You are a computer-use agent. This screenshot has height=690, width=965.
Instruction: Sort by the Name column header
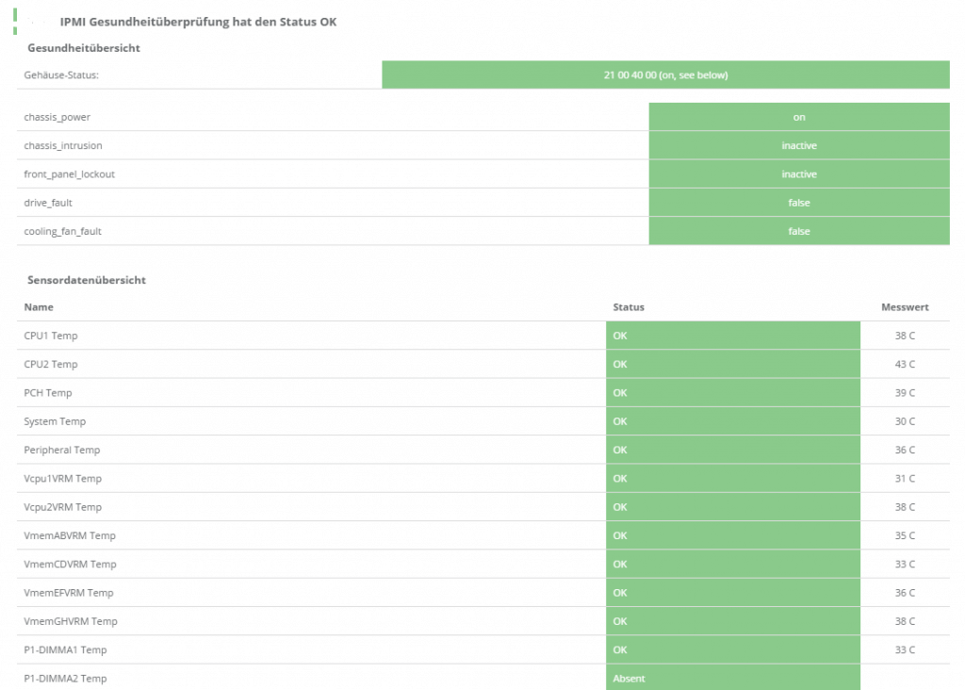pyautogui.click(x=39, y=307)
